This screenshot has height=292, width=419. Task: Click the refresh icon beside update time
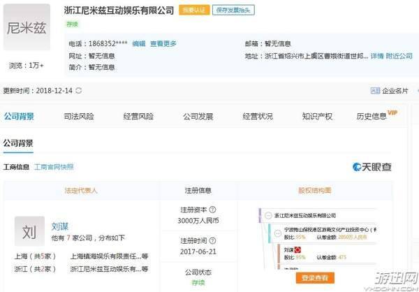click(x=78, y=90)
